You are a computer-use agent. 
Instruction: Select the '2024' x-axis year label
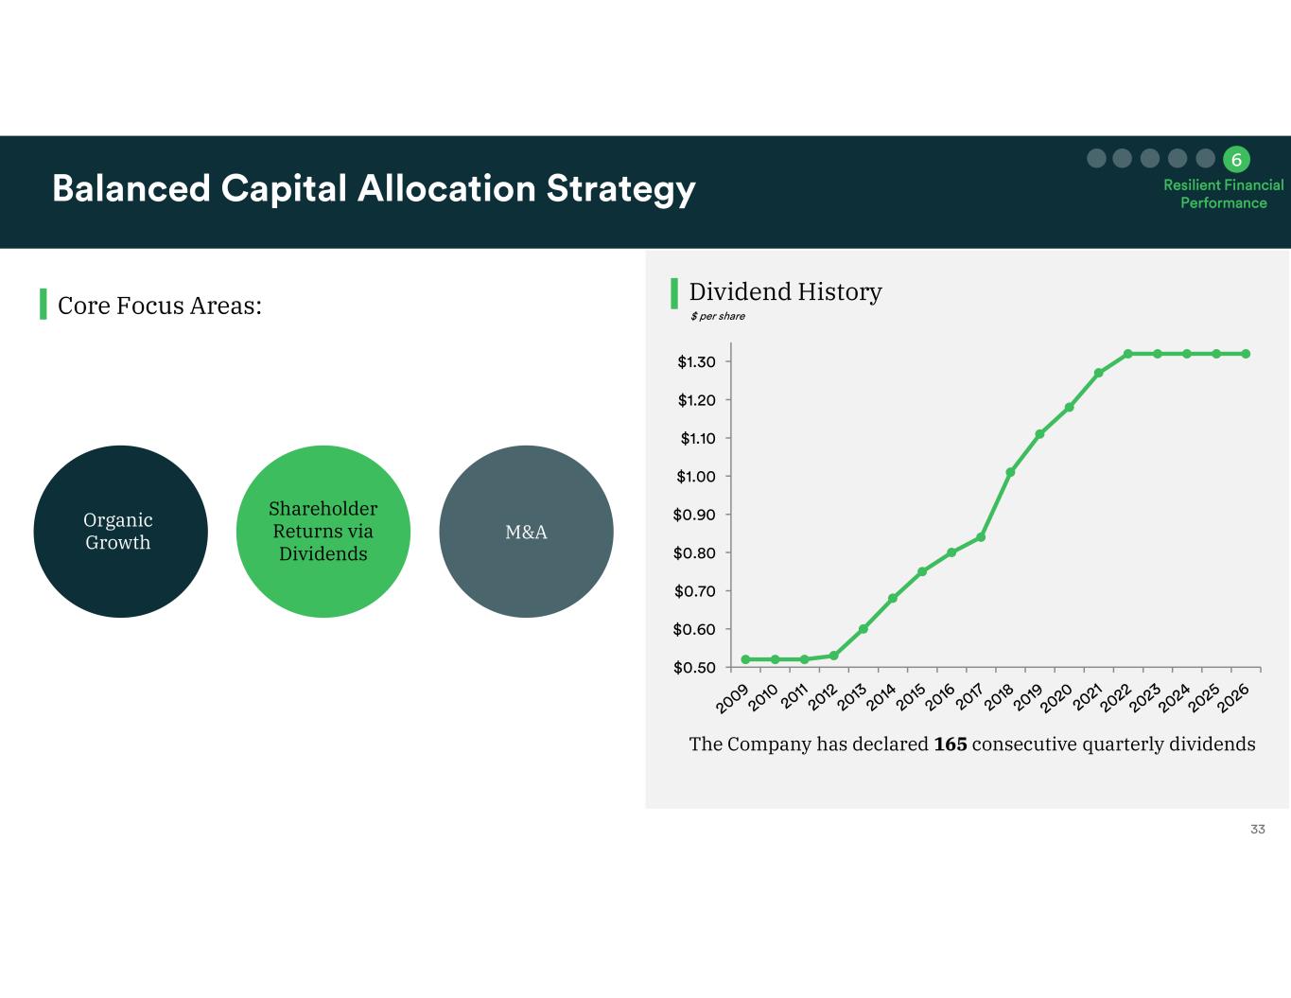[x=1175, y=697]
